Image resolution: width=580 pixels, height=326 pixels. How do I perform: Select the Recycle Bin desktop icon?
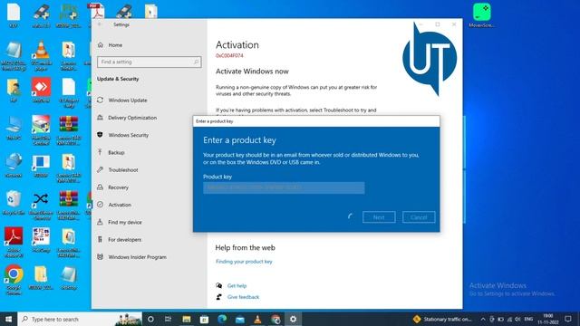pyautogui.click(x=14, y=203)
